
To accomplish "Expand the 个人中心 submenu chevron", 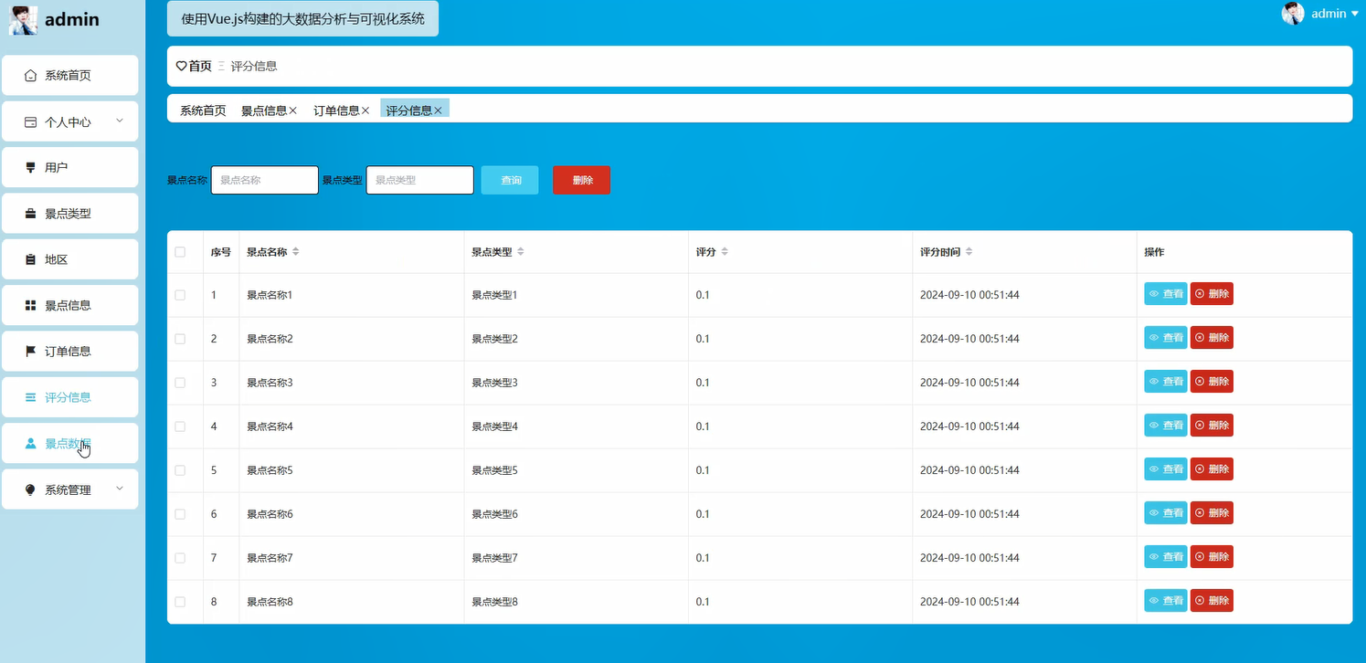I will [119, 121].
